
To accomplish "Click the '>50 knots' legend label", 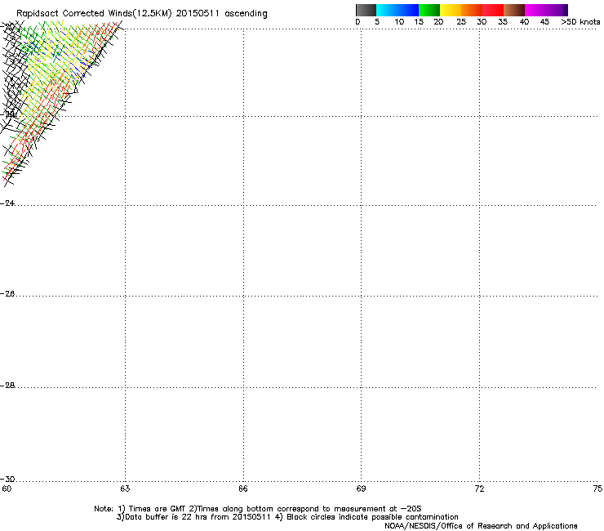I will (x=580, y=22).
